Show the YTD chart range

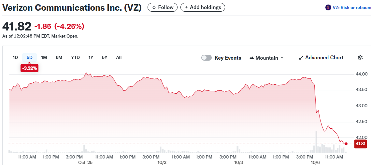click(x=75, y=57)
